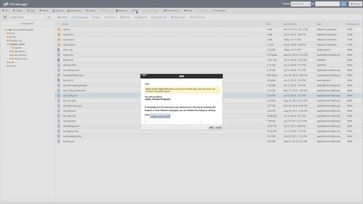Click the Go button beside the search field
The image size is (363, 204).
pos(344,4)
